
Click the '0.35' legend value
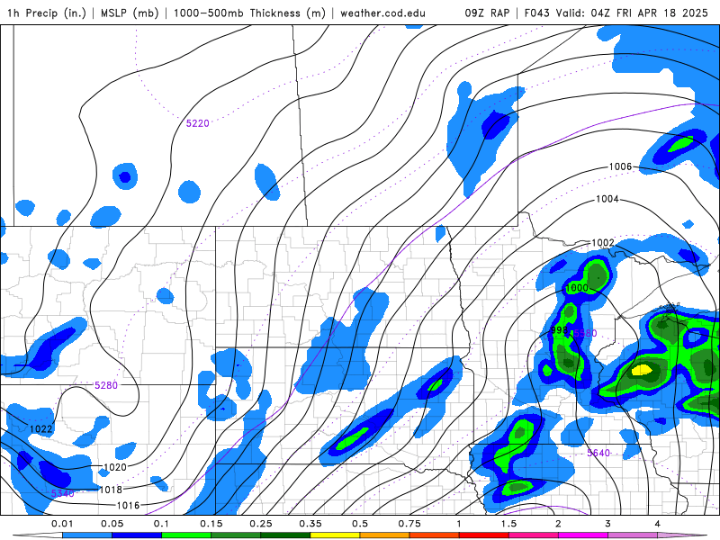point(310,524)
